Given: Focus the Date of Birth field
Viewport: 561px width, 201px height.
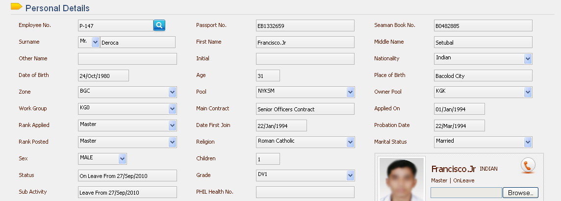Looking at the screenshot, I should [103, 75].
